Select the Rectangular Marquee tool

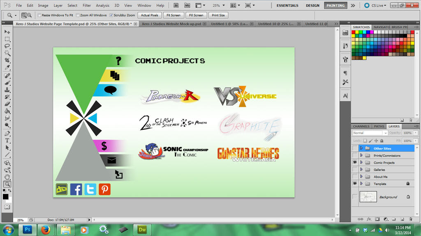(7, 39)
